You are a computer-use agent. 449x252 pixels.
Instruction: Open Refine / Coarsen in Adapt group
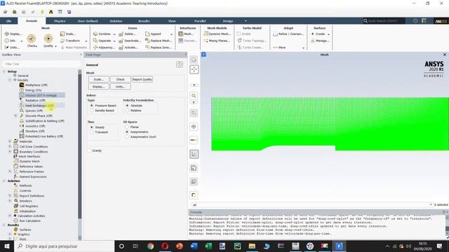click(288, 34)
